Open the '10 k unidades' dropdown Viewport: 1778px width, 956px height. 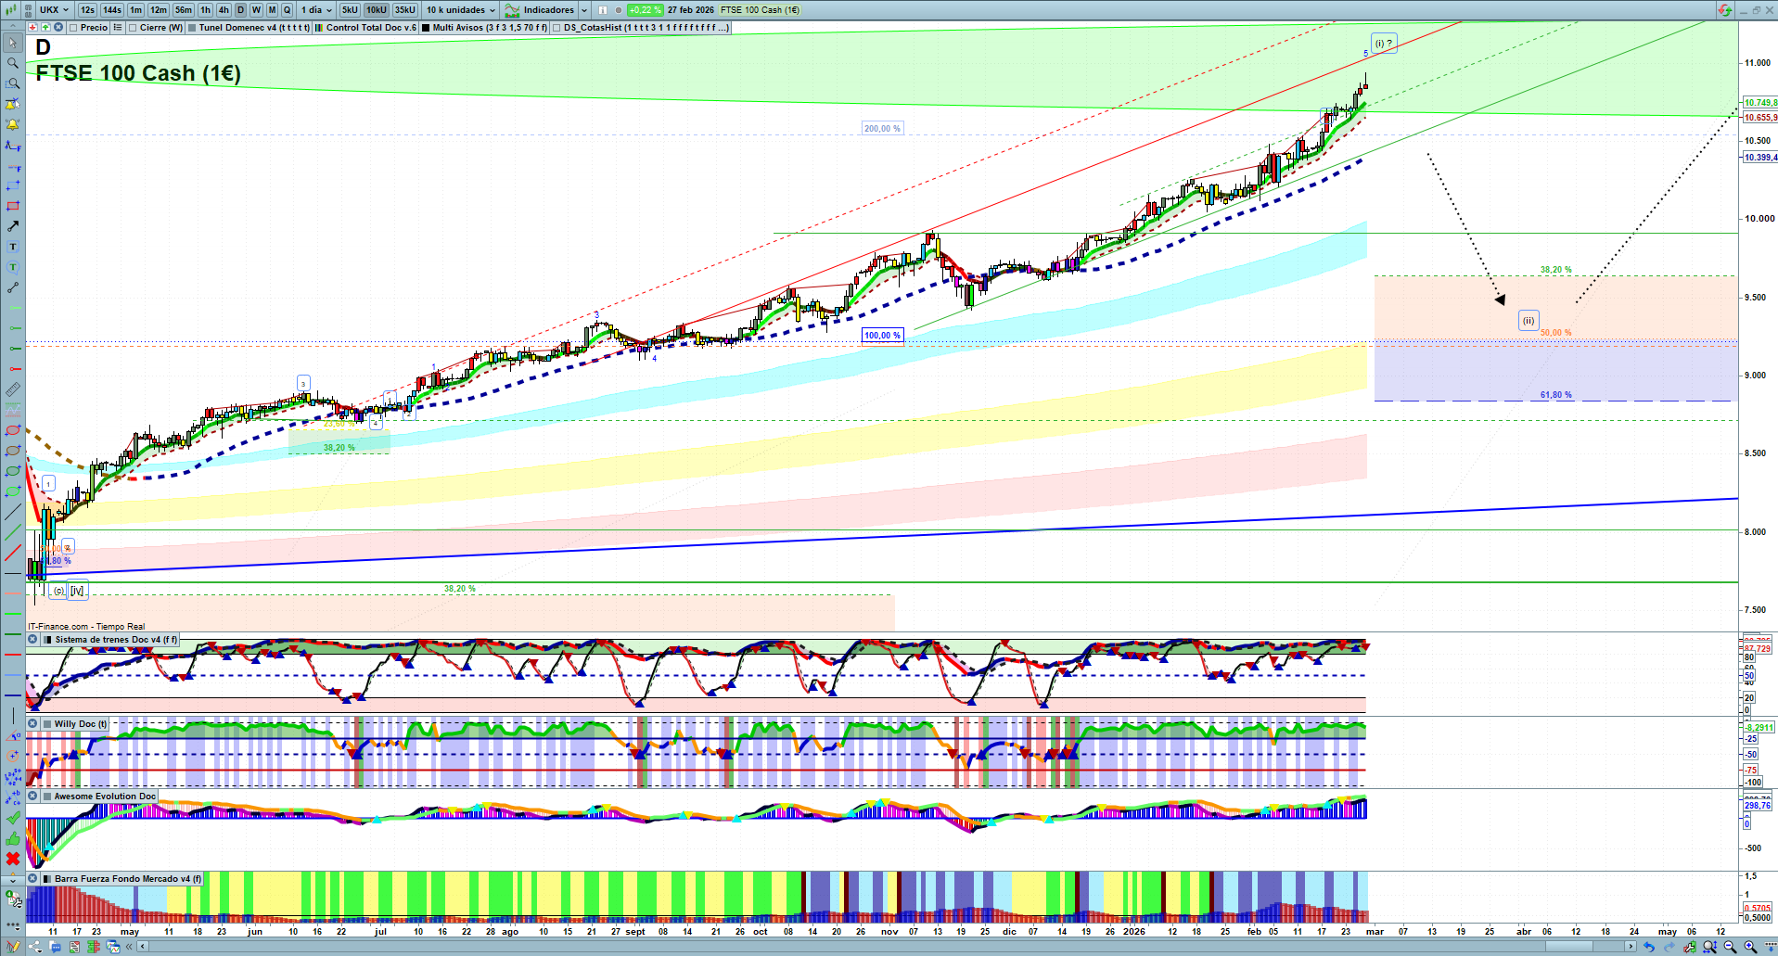(461, 10)
